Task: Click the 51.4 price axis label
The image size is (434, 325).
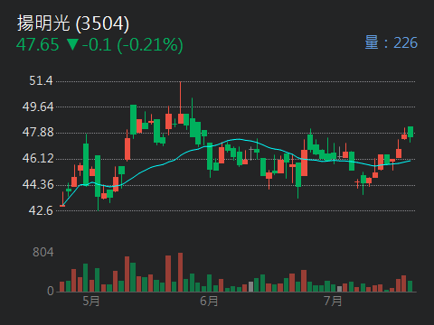Action: (x=41, y=80)
